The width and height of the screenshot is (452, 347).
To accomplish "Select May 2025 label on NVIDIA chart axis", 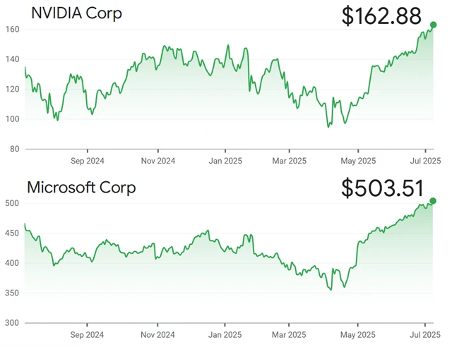I will click(357, 161).
